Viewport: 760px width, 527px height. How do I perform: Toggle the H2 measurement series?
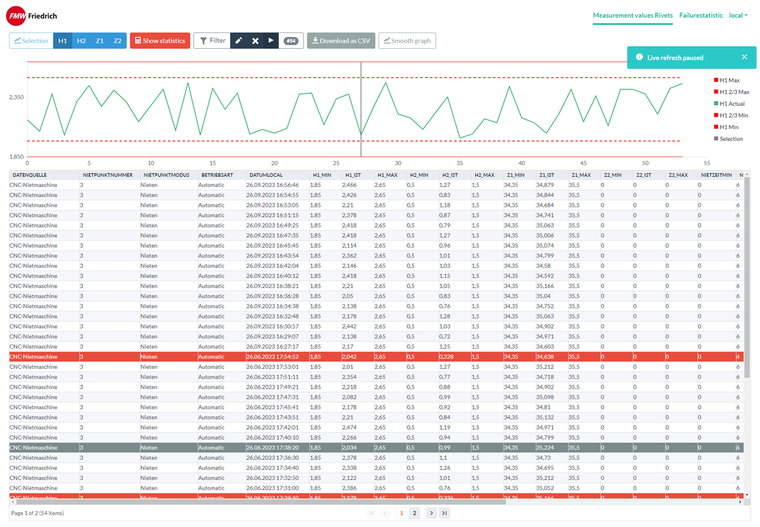[x=81, y=41]
